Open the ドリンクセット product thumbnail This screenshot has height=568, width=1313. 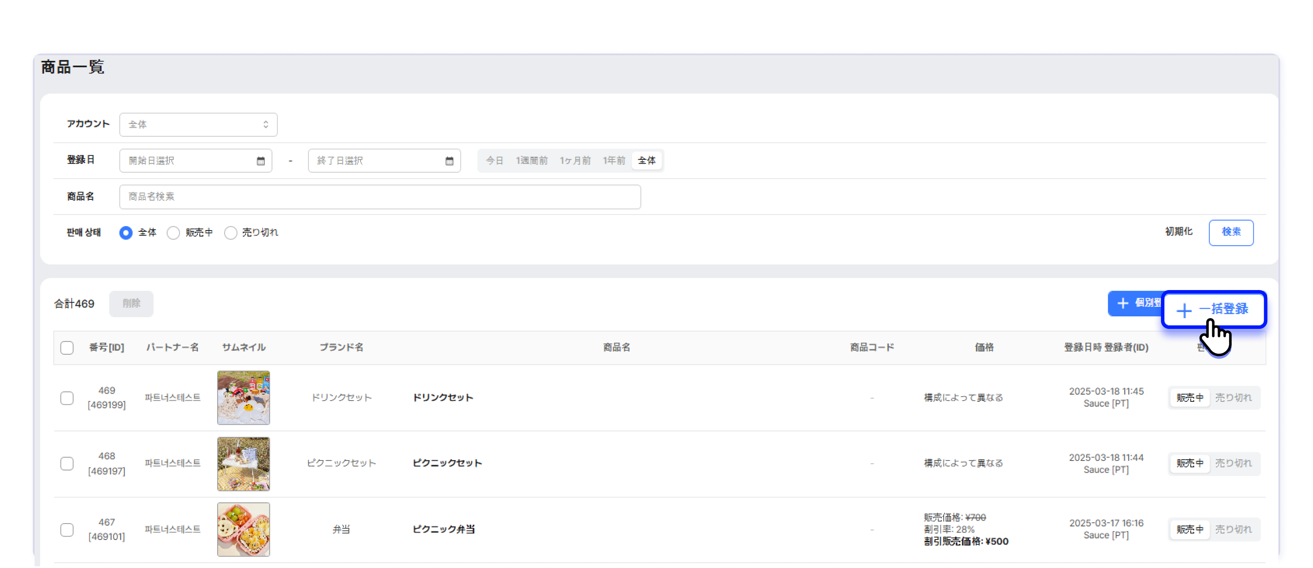pos(243,398)
